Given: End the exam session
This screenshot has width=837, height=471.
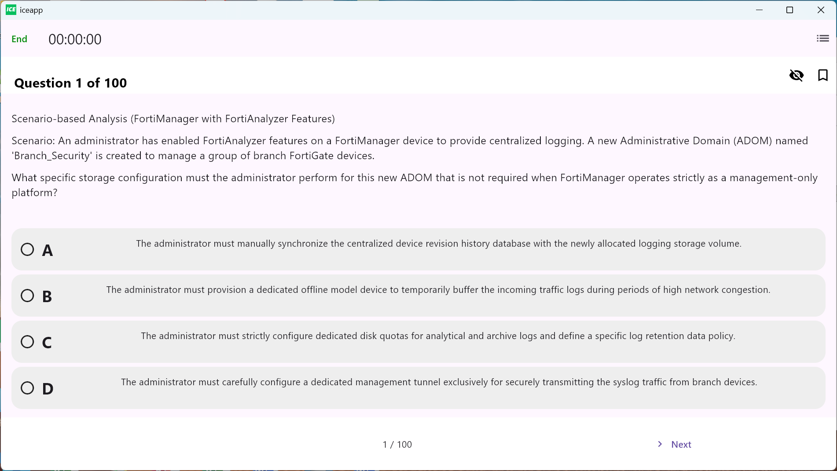Looking at the screenshot, I should click(x=19, y=39).
